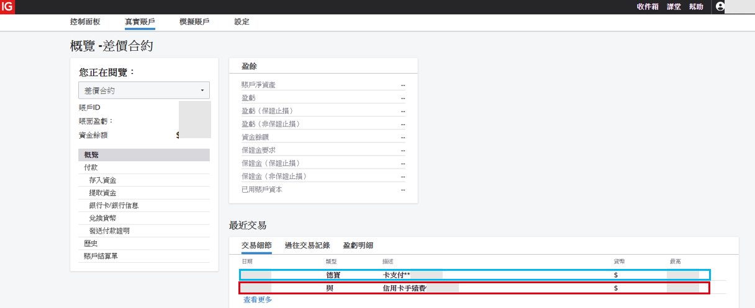Switch to 控制面板 tab
Image resolution: width=755 pixels, height=308 pixels.
point(85,22)
